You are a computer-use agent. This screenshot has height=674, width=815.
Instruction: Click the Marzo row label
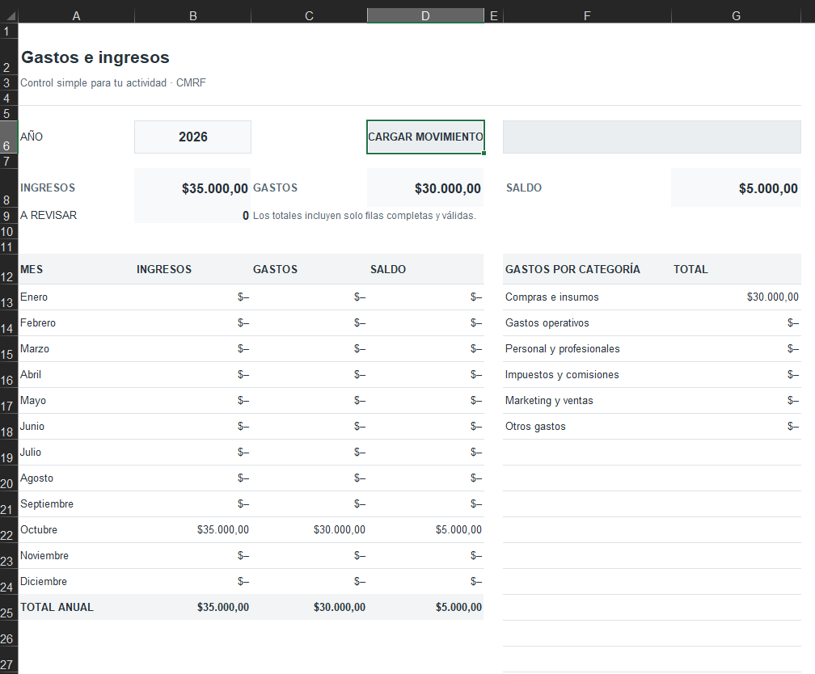[x=35, y=348]
